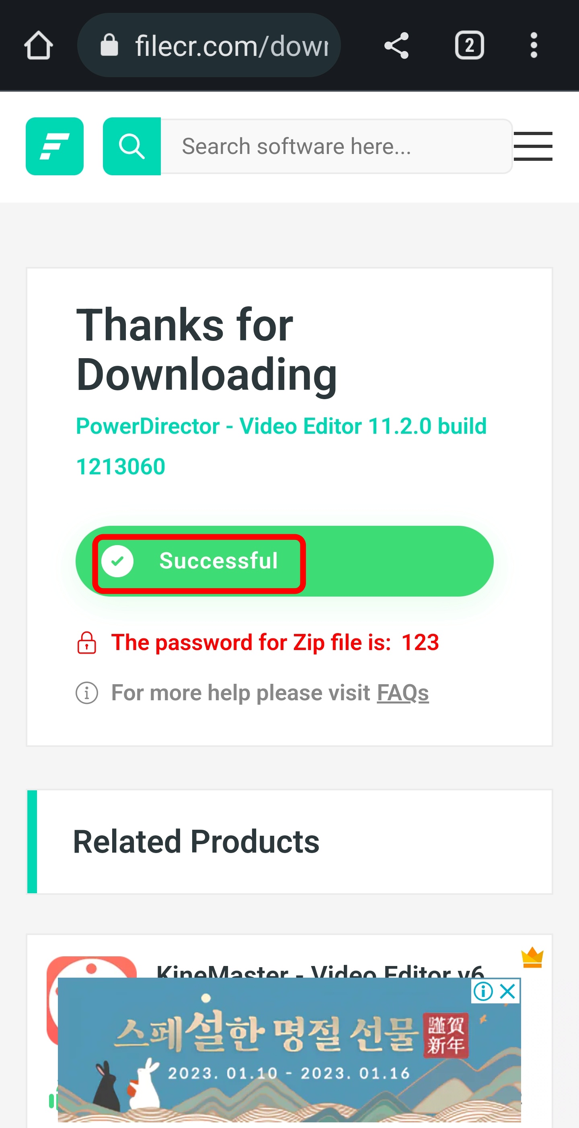Open the ad info icon
The image size is (579, 1128).
(484, 991)
